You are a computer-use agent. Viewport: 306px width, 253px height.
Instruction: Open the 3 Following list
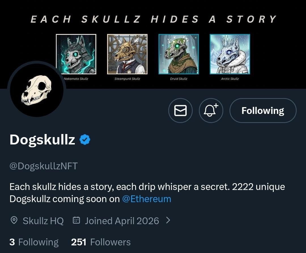tap(34, 242)
